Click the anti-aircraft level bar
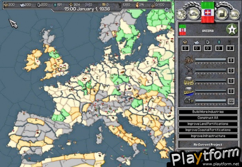Image resolution: width=242 pixels, height=167 pixels. 211,70
